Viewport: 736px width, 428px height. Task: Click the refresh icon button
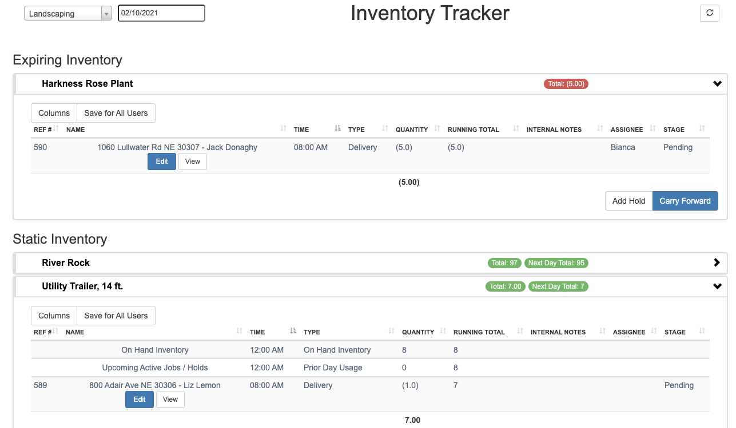[709, 13]
